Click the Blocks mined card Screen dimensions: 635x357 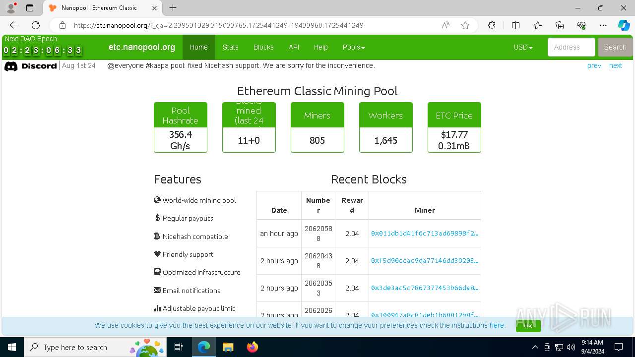(x=249, y=127)
